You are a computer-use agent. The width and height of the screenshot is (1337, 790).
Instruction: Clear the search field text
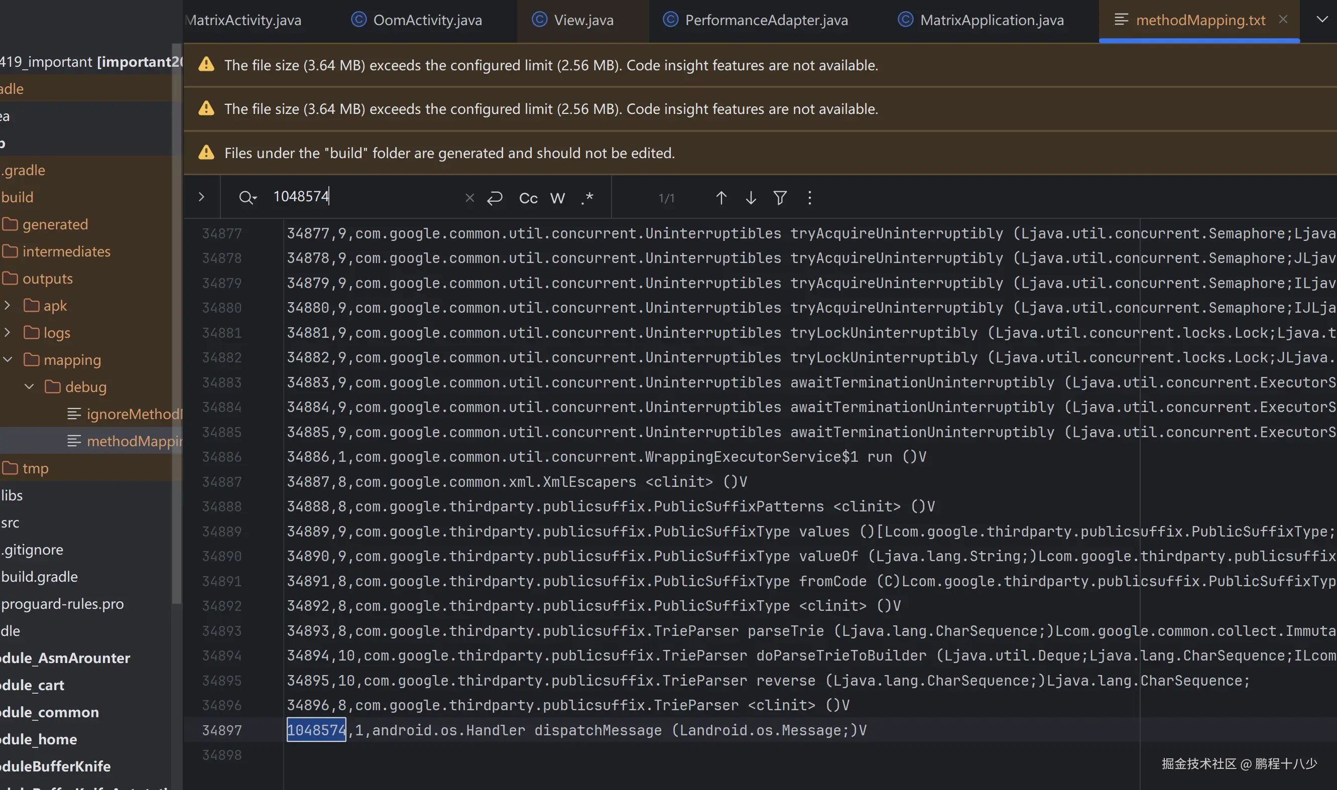469,198
